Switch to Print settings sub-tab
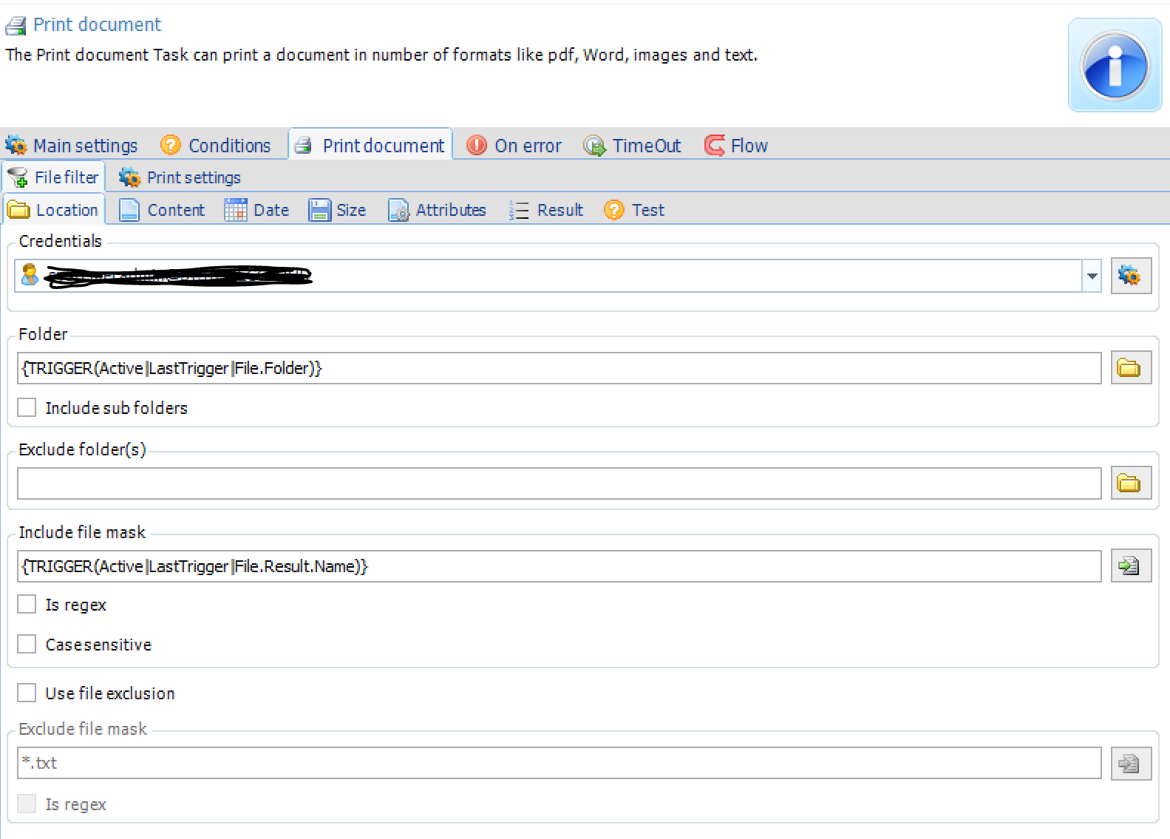 180,177
